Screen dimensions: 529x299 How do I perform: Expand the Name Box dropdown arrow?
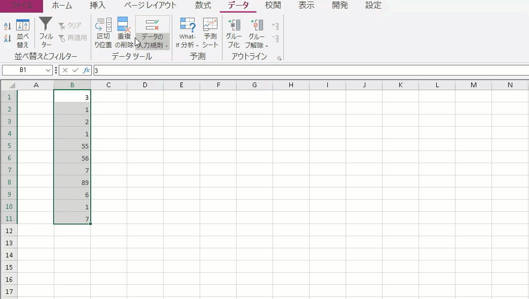48,70
